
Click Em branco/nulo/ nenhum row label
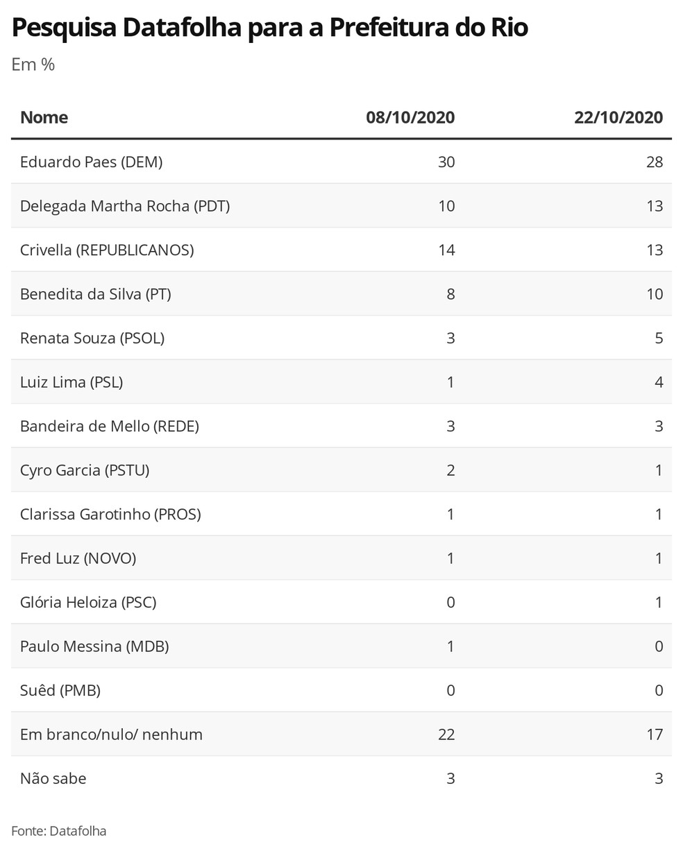tap(111, 734)
